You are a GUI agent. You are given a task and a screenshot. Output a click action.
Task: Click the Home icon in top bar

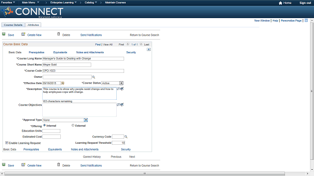click(x=280, y=3)
